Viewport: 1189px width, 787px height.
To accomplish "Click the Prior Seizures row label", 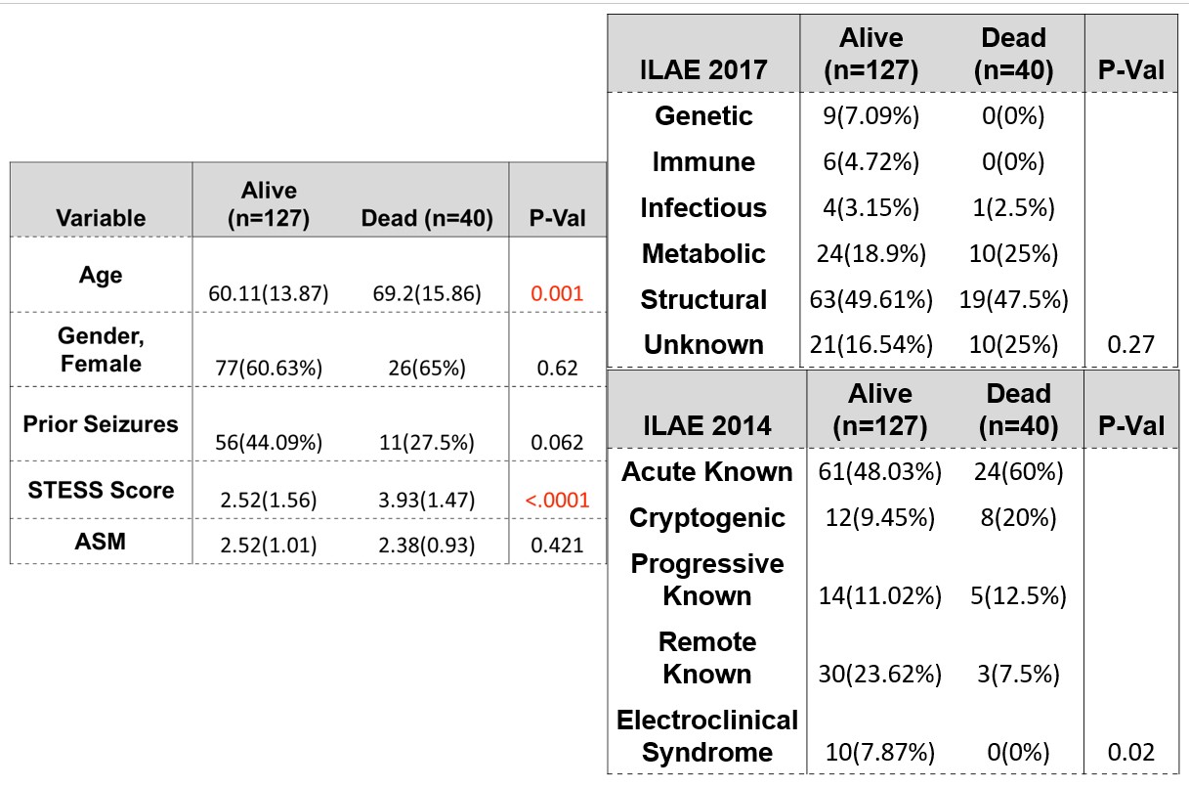I will [101, 424].
